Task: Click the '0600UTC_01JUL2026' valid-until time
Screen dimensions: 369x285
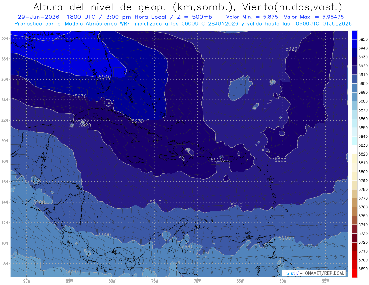Action: [x=324, y=24]
